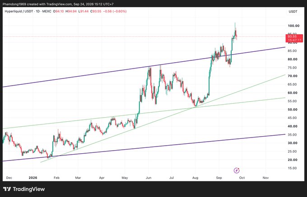The width and height of the screenshot is (307, 197).
Task: Click the red 93.55 current price label
Action: [294, 38]
